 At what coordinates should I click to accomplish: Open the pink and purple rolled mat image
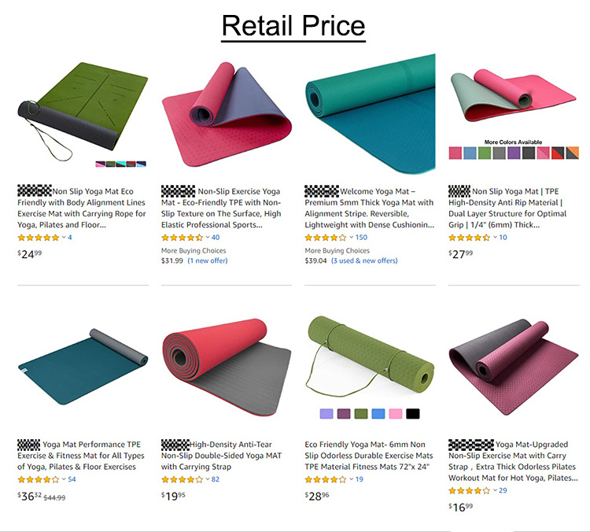point(227,113)
